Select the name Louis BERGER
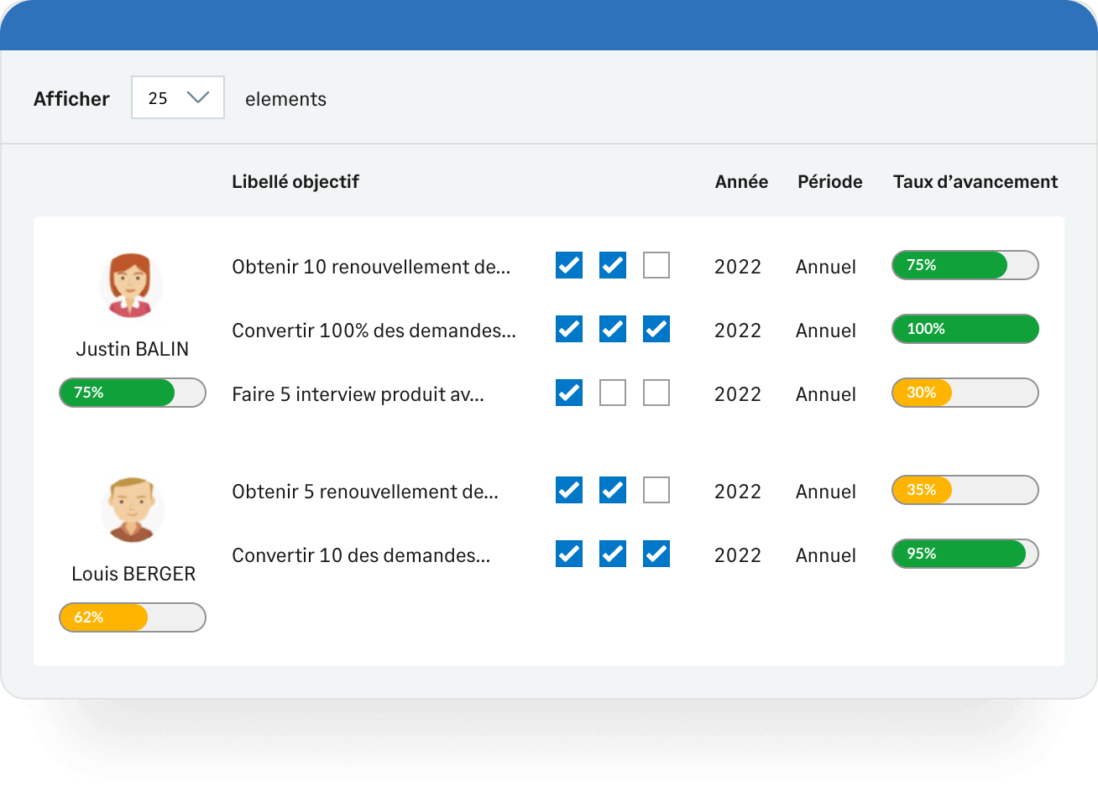Screen dimensions: 1098x807 point(133,574)
